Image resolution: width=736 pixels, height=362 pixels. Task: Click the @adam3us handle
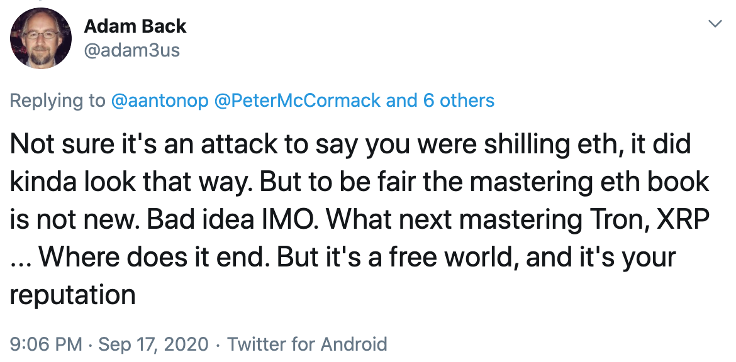coord(131,50)
